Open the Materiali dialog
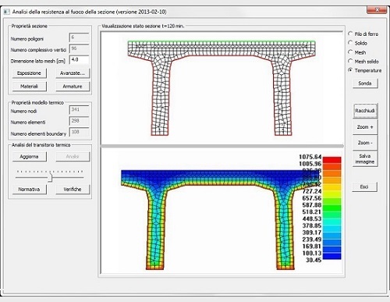 (x=30, y=87)
